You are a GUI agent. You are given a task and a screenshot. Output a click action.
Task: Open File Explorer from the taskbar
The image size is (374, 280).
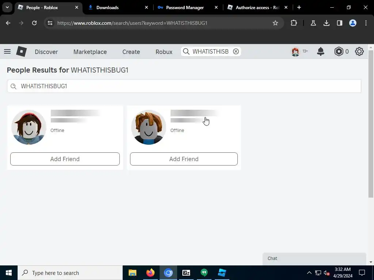[132, 273]
